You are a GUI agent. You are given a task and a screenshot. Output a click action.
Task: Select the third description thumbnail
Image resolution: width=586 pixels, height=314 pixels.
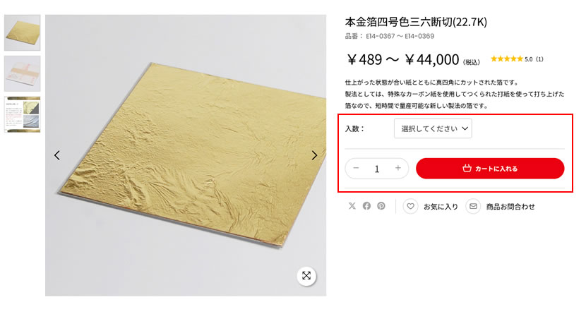click(23, 114)
